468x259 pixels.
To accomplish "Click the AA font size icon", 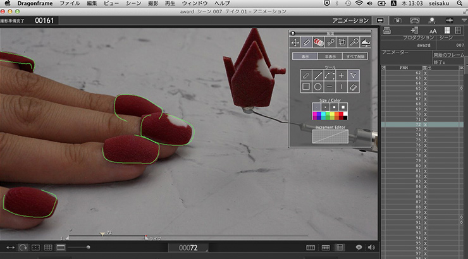I will point(433,31).
